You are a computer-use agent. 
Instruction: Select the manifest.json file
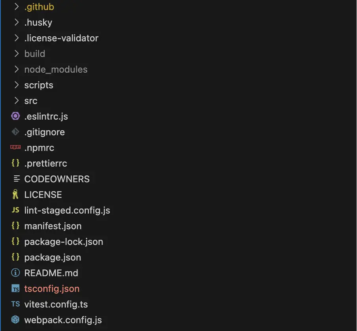53,226
